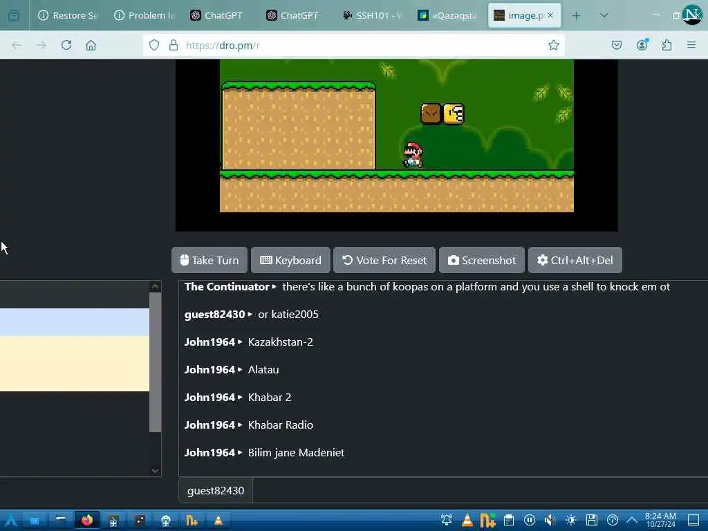Image resolution: width=708 pixels, height=531 pixels.
Task: Click the VLC tray icon
Action: click(467, 521)
